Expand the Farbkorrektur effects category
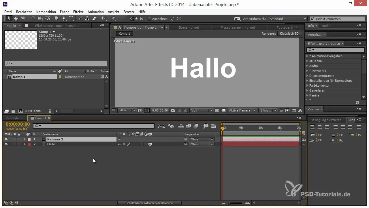 point(307,86)
